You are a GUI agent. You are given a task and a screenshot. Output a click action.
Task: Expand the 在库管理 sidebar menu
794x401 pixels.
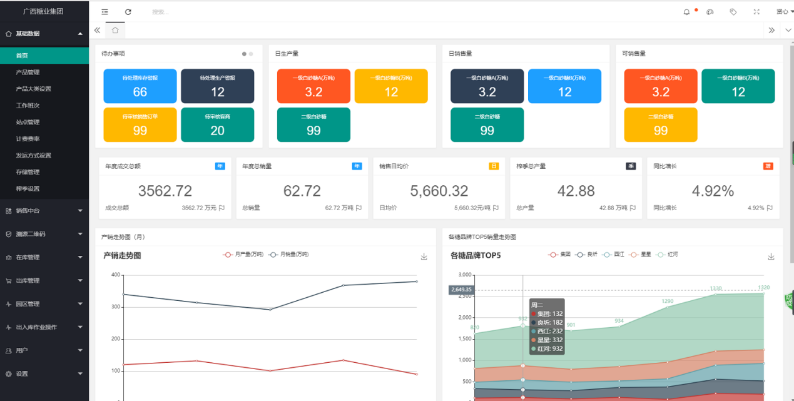44,257
